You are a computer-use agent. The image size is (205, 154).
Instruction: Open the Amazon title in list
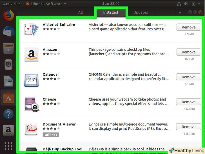pyautogui.click(x=50, y=50)
